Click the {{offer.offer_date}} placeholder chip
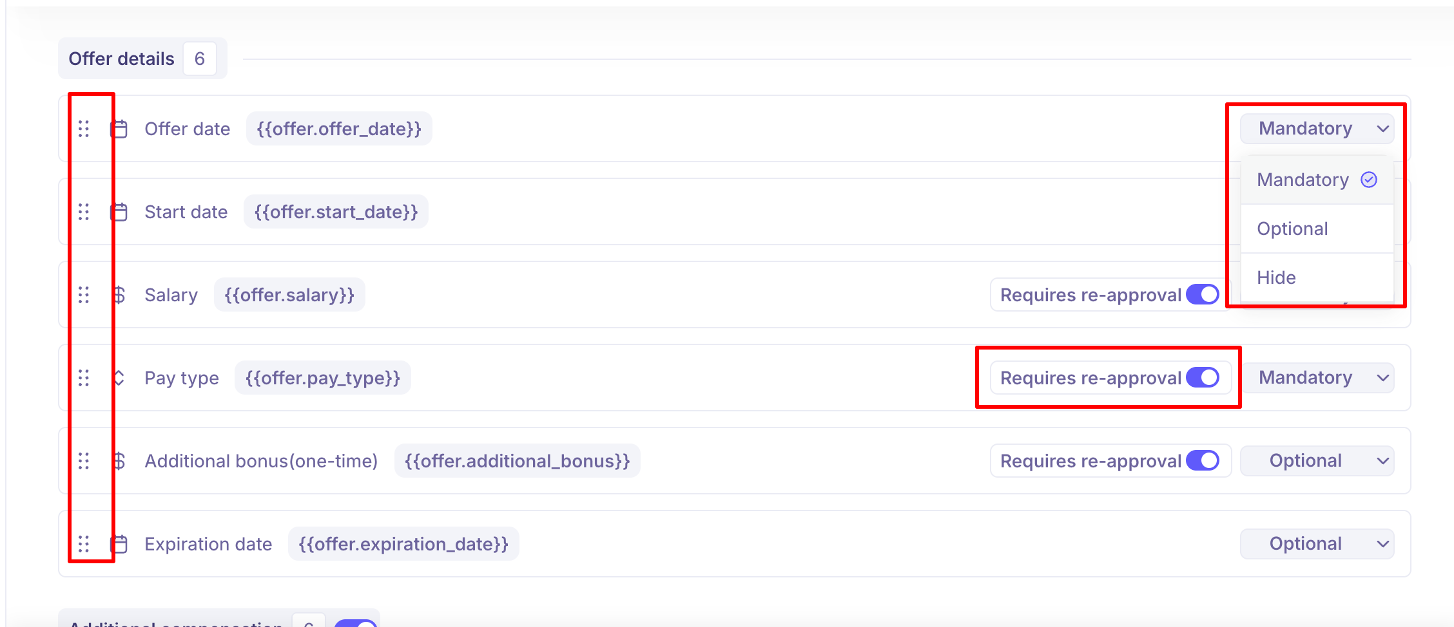Viewport: 1454px width, 627px height. pos(339,129)
